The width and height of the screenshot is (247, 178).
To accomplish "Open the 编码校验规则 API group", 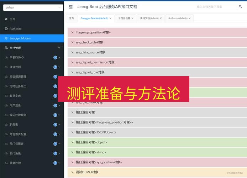I will tap(32, 115).
